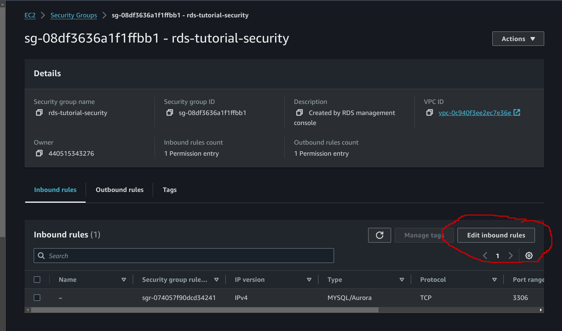Copy the security group name rds-tutorial-security

coord(39,112)
